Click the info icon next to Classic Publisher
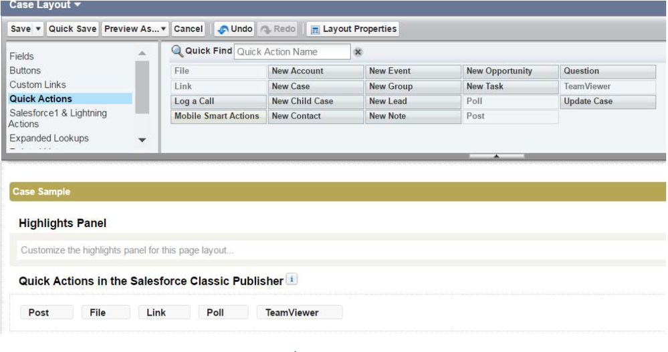Viewport: 668px width, 352px height. click(292, 279)
